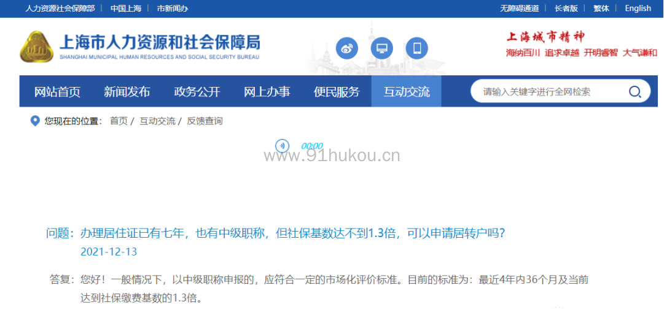The width and height of the screenshot is (664, 310).
Task: Click the mobile phone version icon
Action: 417,48
